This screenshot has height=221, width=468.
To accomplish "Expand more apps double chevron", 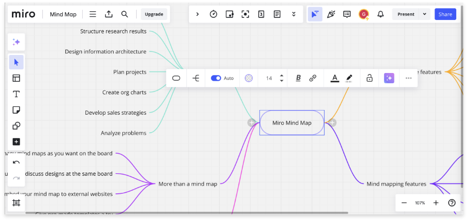I will (x=293, y=14).
